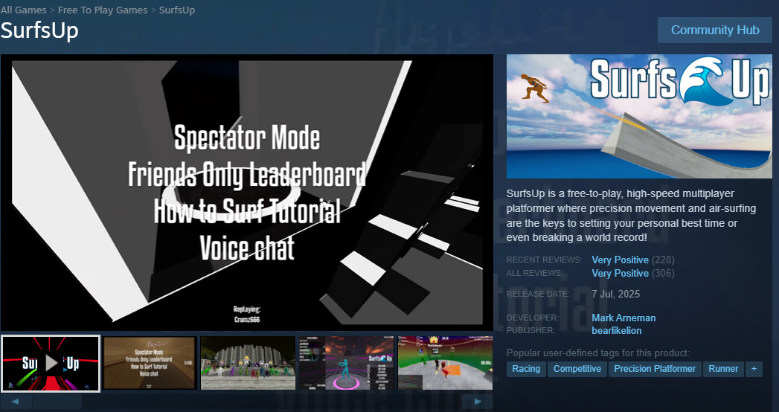
Task: Click the left arrow of thumbnail strip
Action: [x=16, y=402]
